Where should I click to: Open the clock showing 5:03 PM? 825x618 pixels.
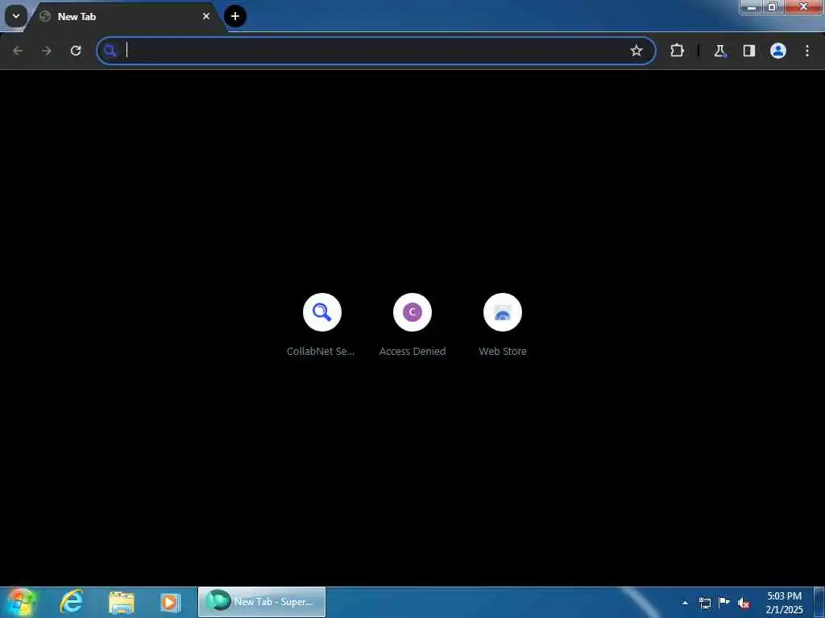coord(785,603)
